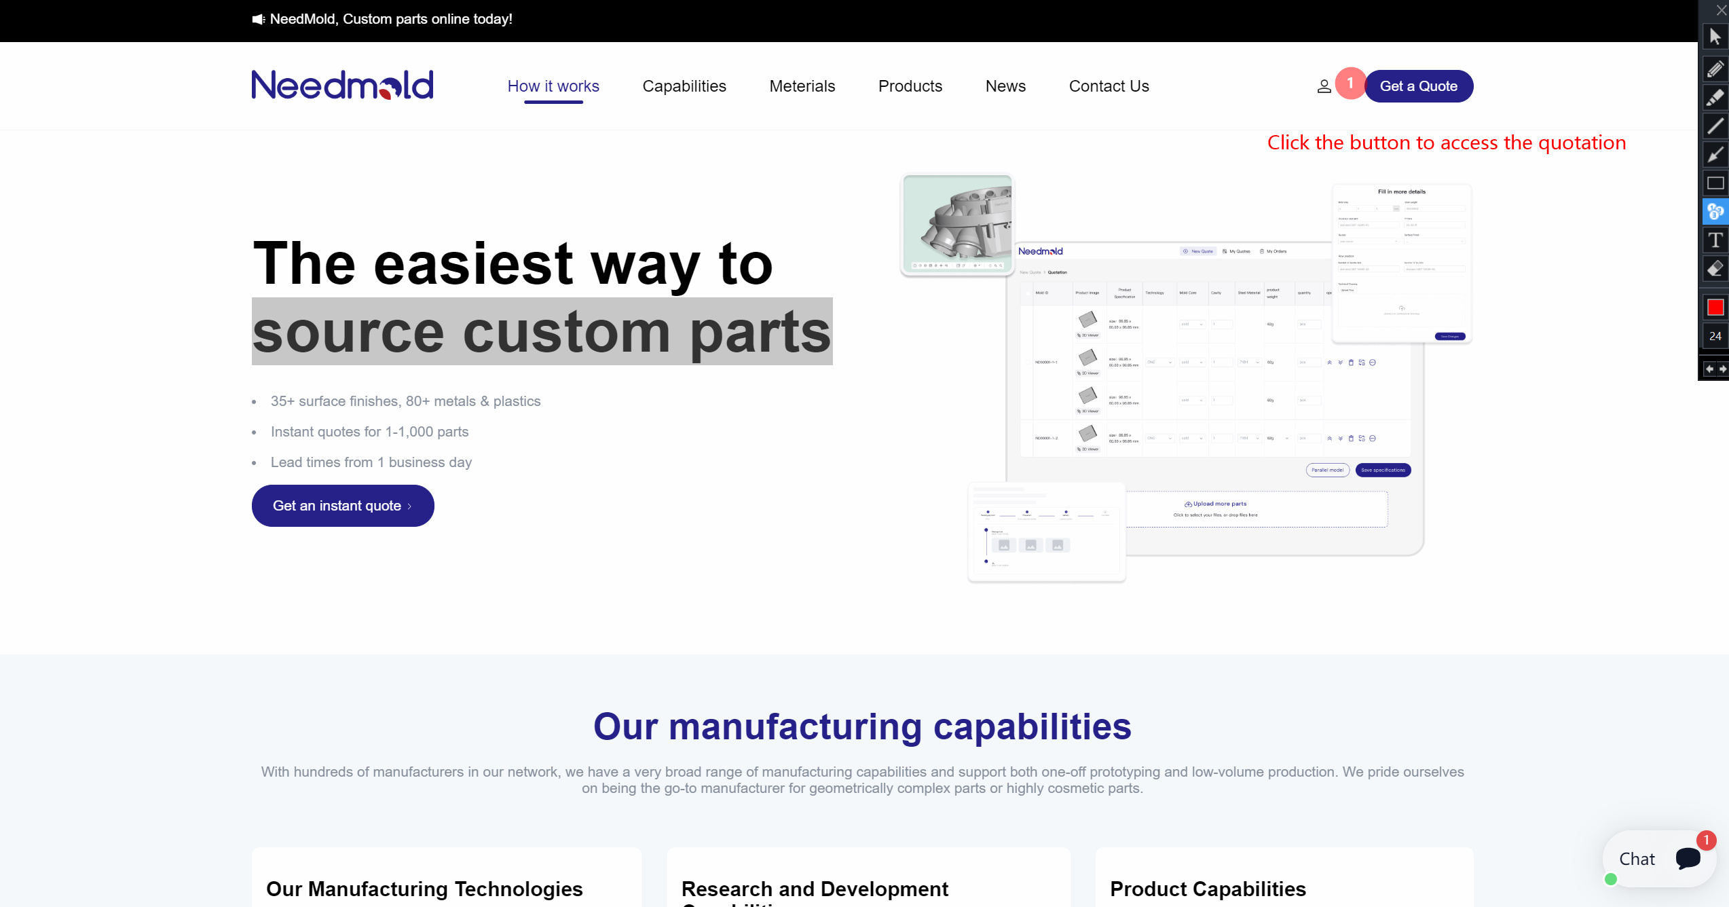Click 'Instant quotes for 1-1,000 parts' text
The image size is (1729, 907).
click(x=369, y=432)
